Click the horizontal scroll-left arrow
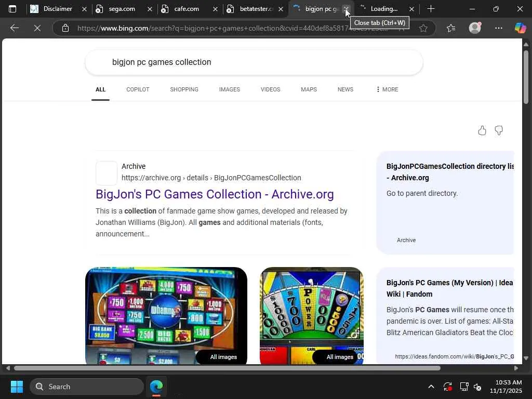 coord(8,368)
